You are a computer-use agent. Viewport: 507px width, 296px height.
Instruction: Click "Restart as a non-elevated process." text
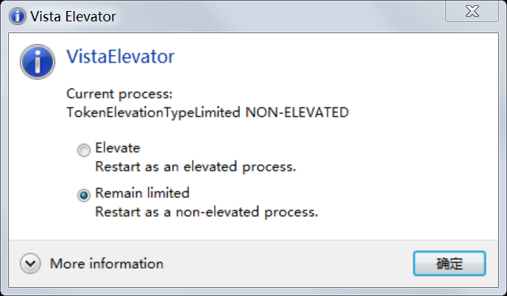coord(207,212)
